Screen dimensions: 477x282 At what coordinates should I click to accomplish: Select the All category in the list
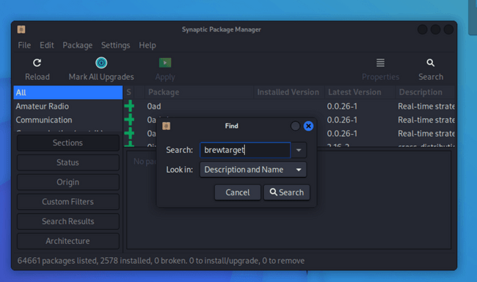(68, 93)
